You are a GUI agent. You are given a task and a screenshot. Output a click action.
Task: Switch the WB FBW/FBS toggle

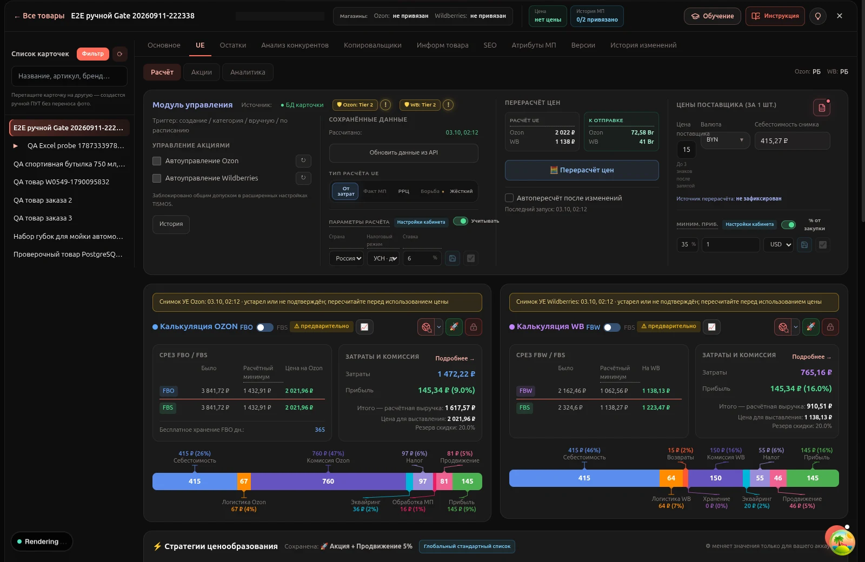pyautogui.click(x=612, y=327)
